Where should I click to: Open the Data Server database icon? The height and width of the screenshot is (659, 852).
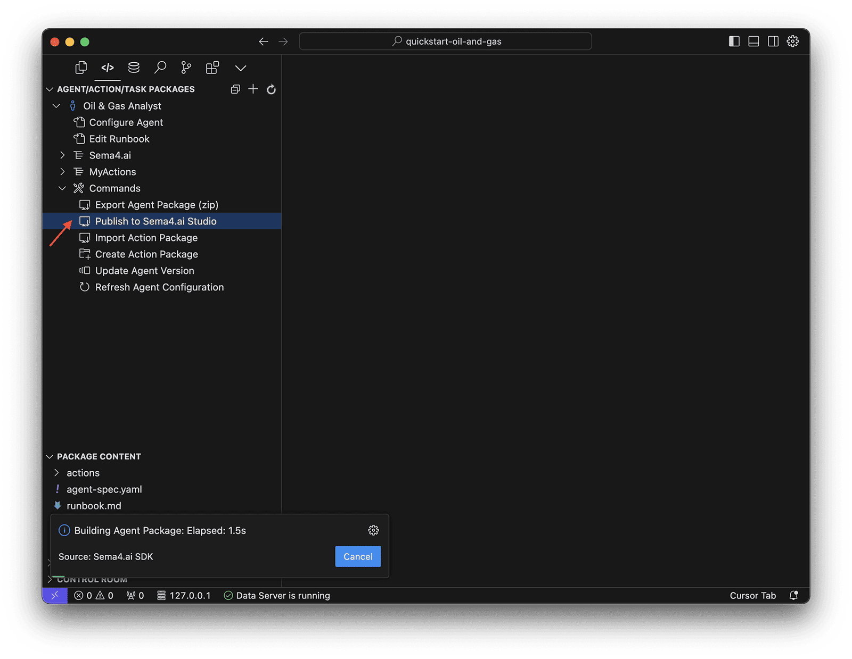134,68
